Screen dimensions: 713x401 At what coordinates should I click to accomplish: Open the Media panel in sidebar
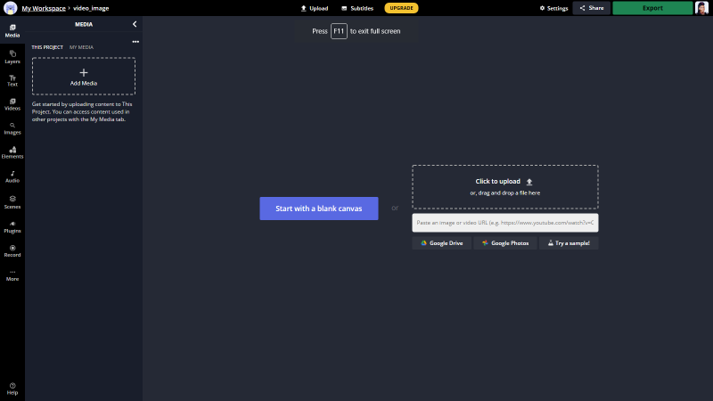pyautogui.click(x=12, y=30)
